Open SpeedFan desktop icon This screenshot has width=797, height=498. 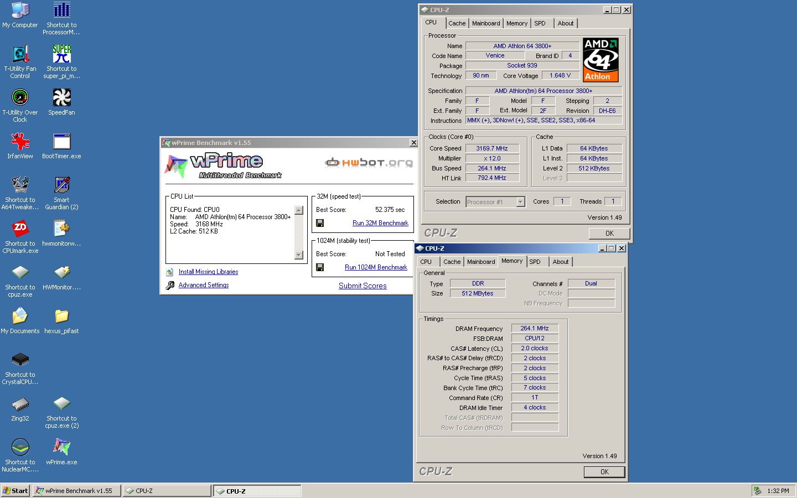point(61,97)
